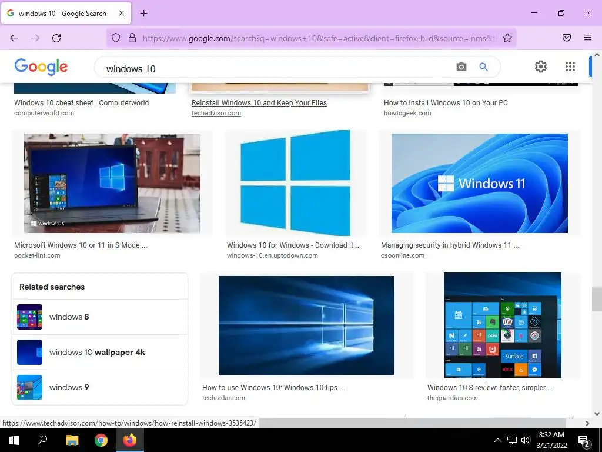Click windows-10.en.uptodown.com source link
This screenshot has height=452, width=602.
coord(272,255)
